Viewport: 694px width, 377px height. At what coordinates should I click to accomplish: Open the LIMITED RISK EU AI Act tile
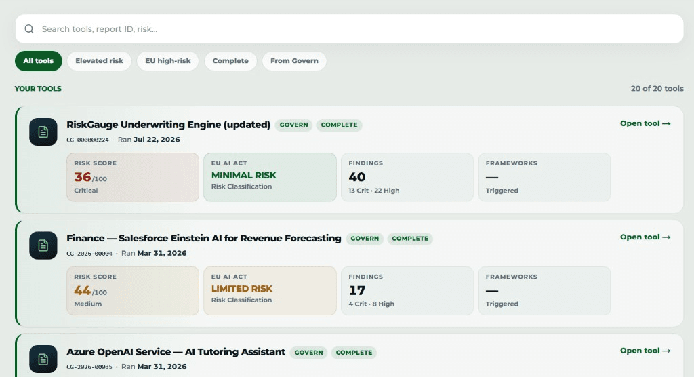tap(270, 291)
